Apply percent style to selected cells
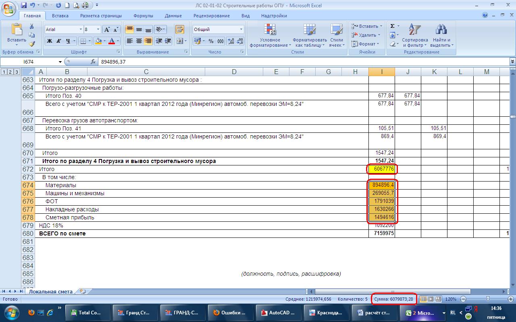516x322 pixels. coord(211,41)
